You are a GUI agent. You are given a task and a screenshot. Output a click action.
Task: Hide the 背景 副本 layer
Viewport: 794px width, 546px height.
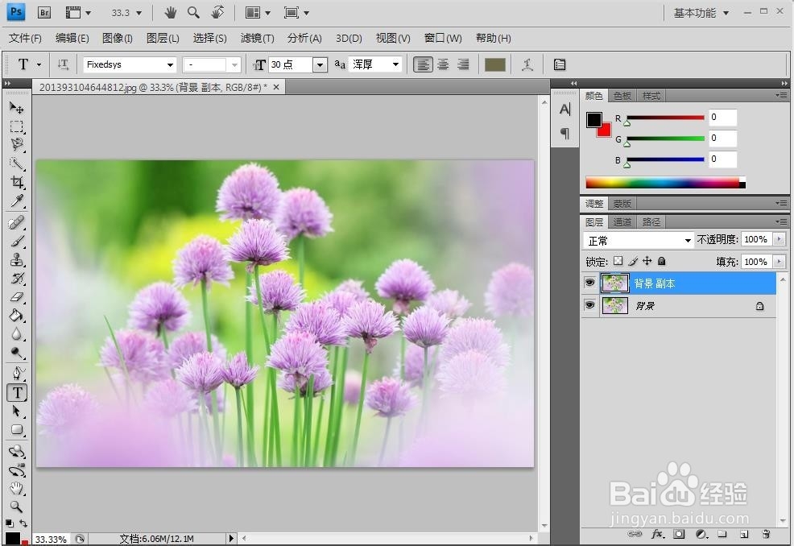click(589, 283)
